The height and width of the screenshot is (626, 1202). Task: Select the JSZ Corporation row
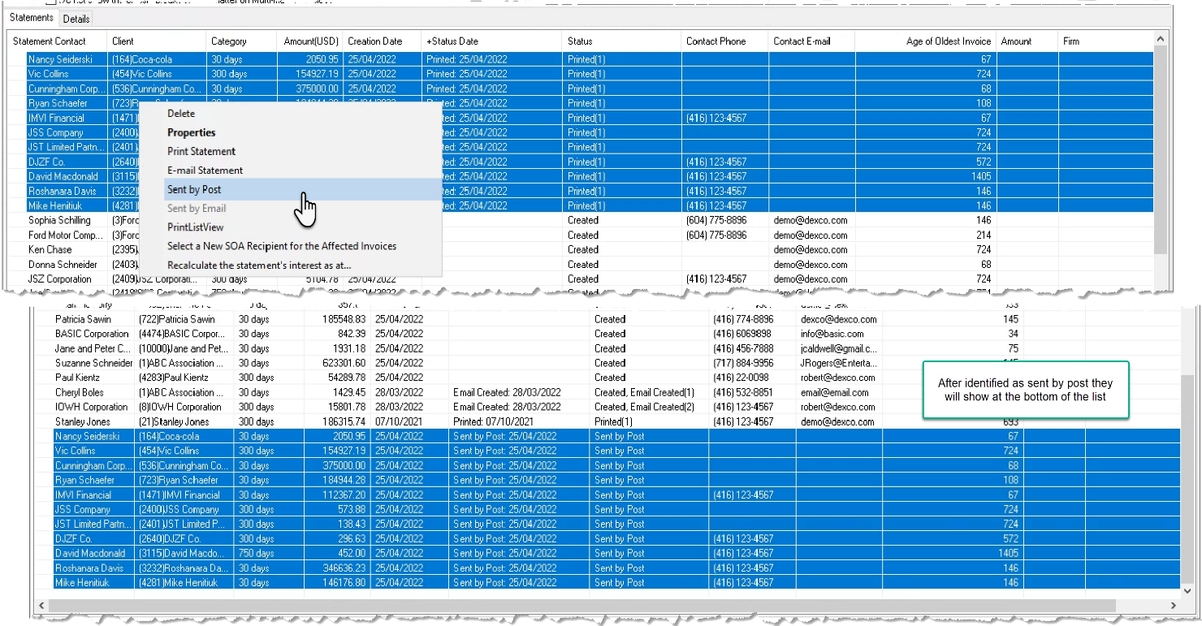tap(588, 279)
